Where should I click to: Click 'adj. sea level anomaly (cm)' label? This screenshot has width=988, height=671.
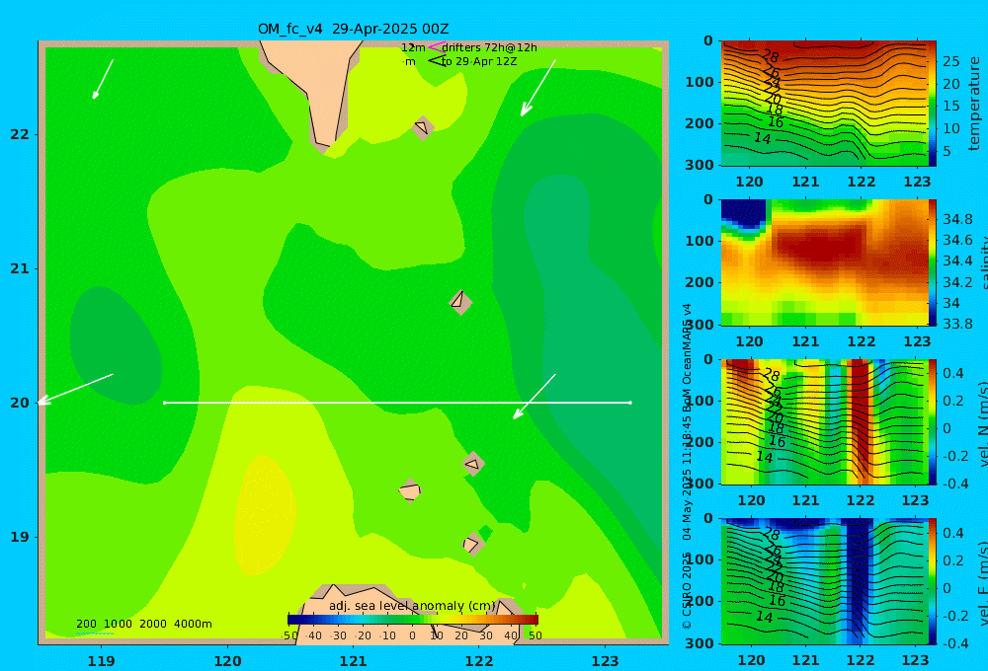[x=413, y=606]
